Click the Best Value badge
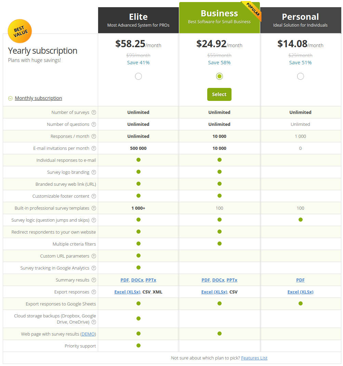Screen dimensions: 343x366 (x=19, y=31)
